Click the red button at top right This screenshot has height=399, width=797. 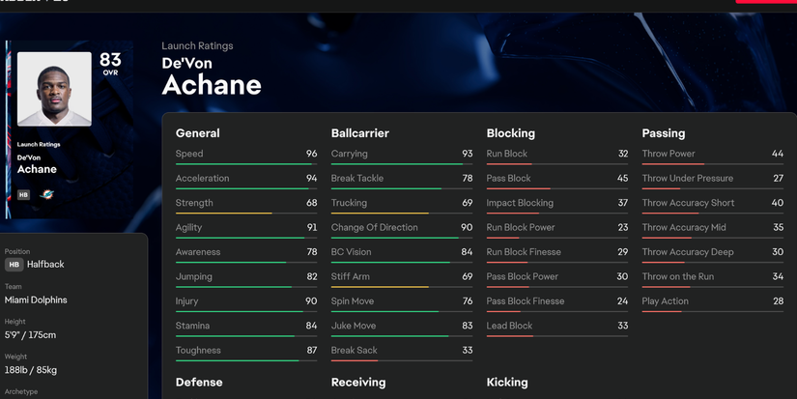[x=766, y=1]
